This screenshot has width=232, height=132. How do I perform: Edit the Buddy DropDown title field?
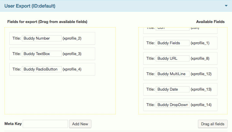tap(173, 105)
